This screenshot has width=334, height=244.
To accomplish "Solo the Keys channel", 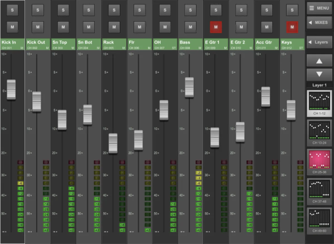I will click(x=292, y=10).
